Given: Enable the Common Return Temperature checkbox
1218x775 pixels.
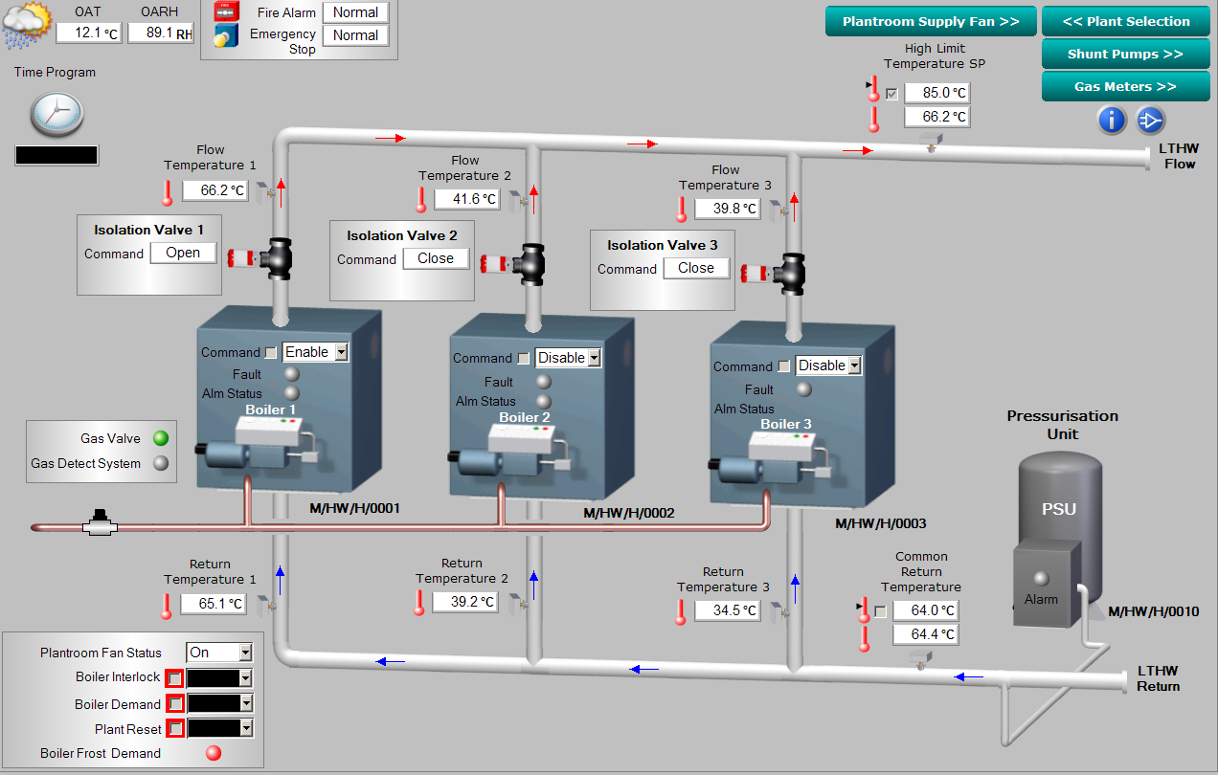Looking at the screenshot, I should 880,610.
